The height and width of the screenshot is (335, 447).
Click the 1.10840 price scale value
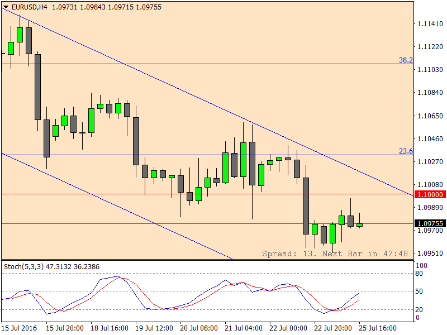pos(430,93)
